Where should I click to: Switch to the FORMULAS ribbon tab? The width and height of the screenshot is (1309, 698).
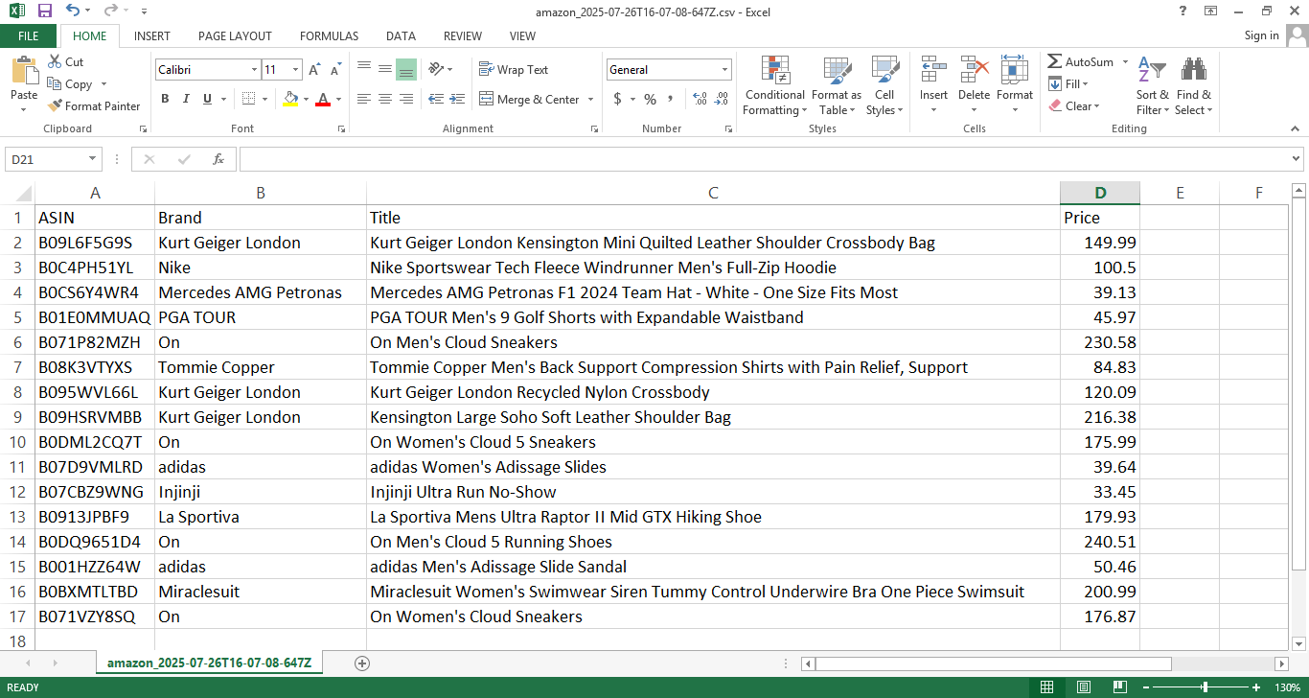pyautogui.click(x=329, y=36)
